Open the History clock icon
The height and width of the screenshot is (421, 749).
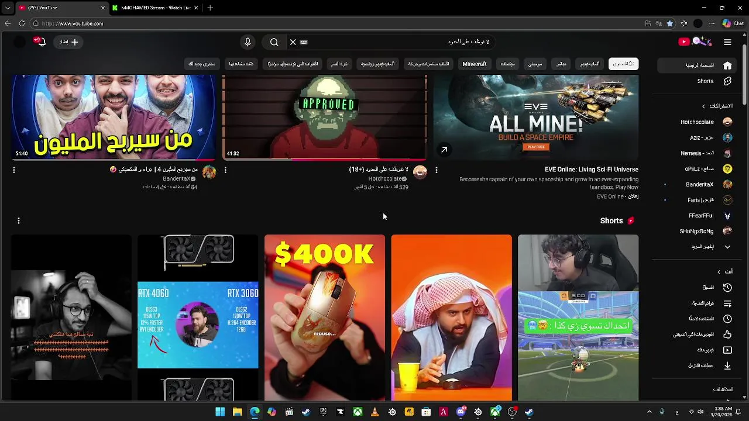pyautogui.click(x=727, y=288)
